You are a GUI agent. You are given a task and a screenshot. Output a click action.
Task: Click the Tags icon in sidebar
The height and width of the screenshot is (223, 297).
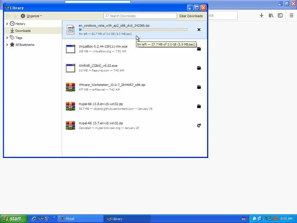tap(12, 37)
